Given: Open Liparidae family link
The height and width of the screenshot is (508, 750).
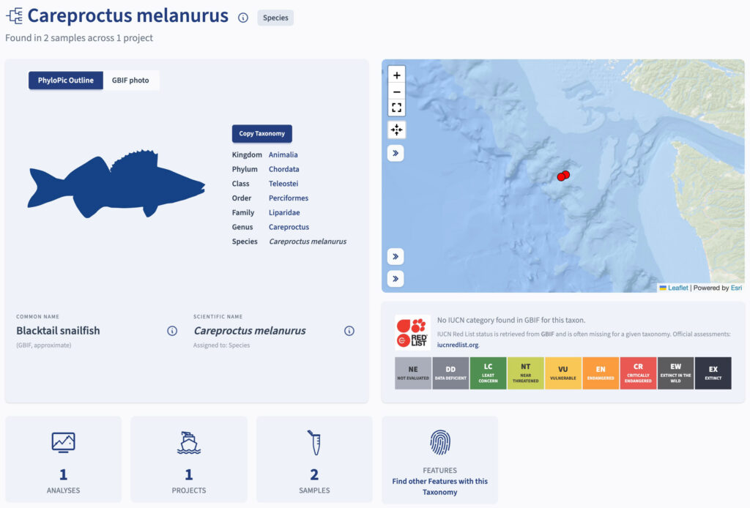Looking at the screenshot, I should click(284, 213).
